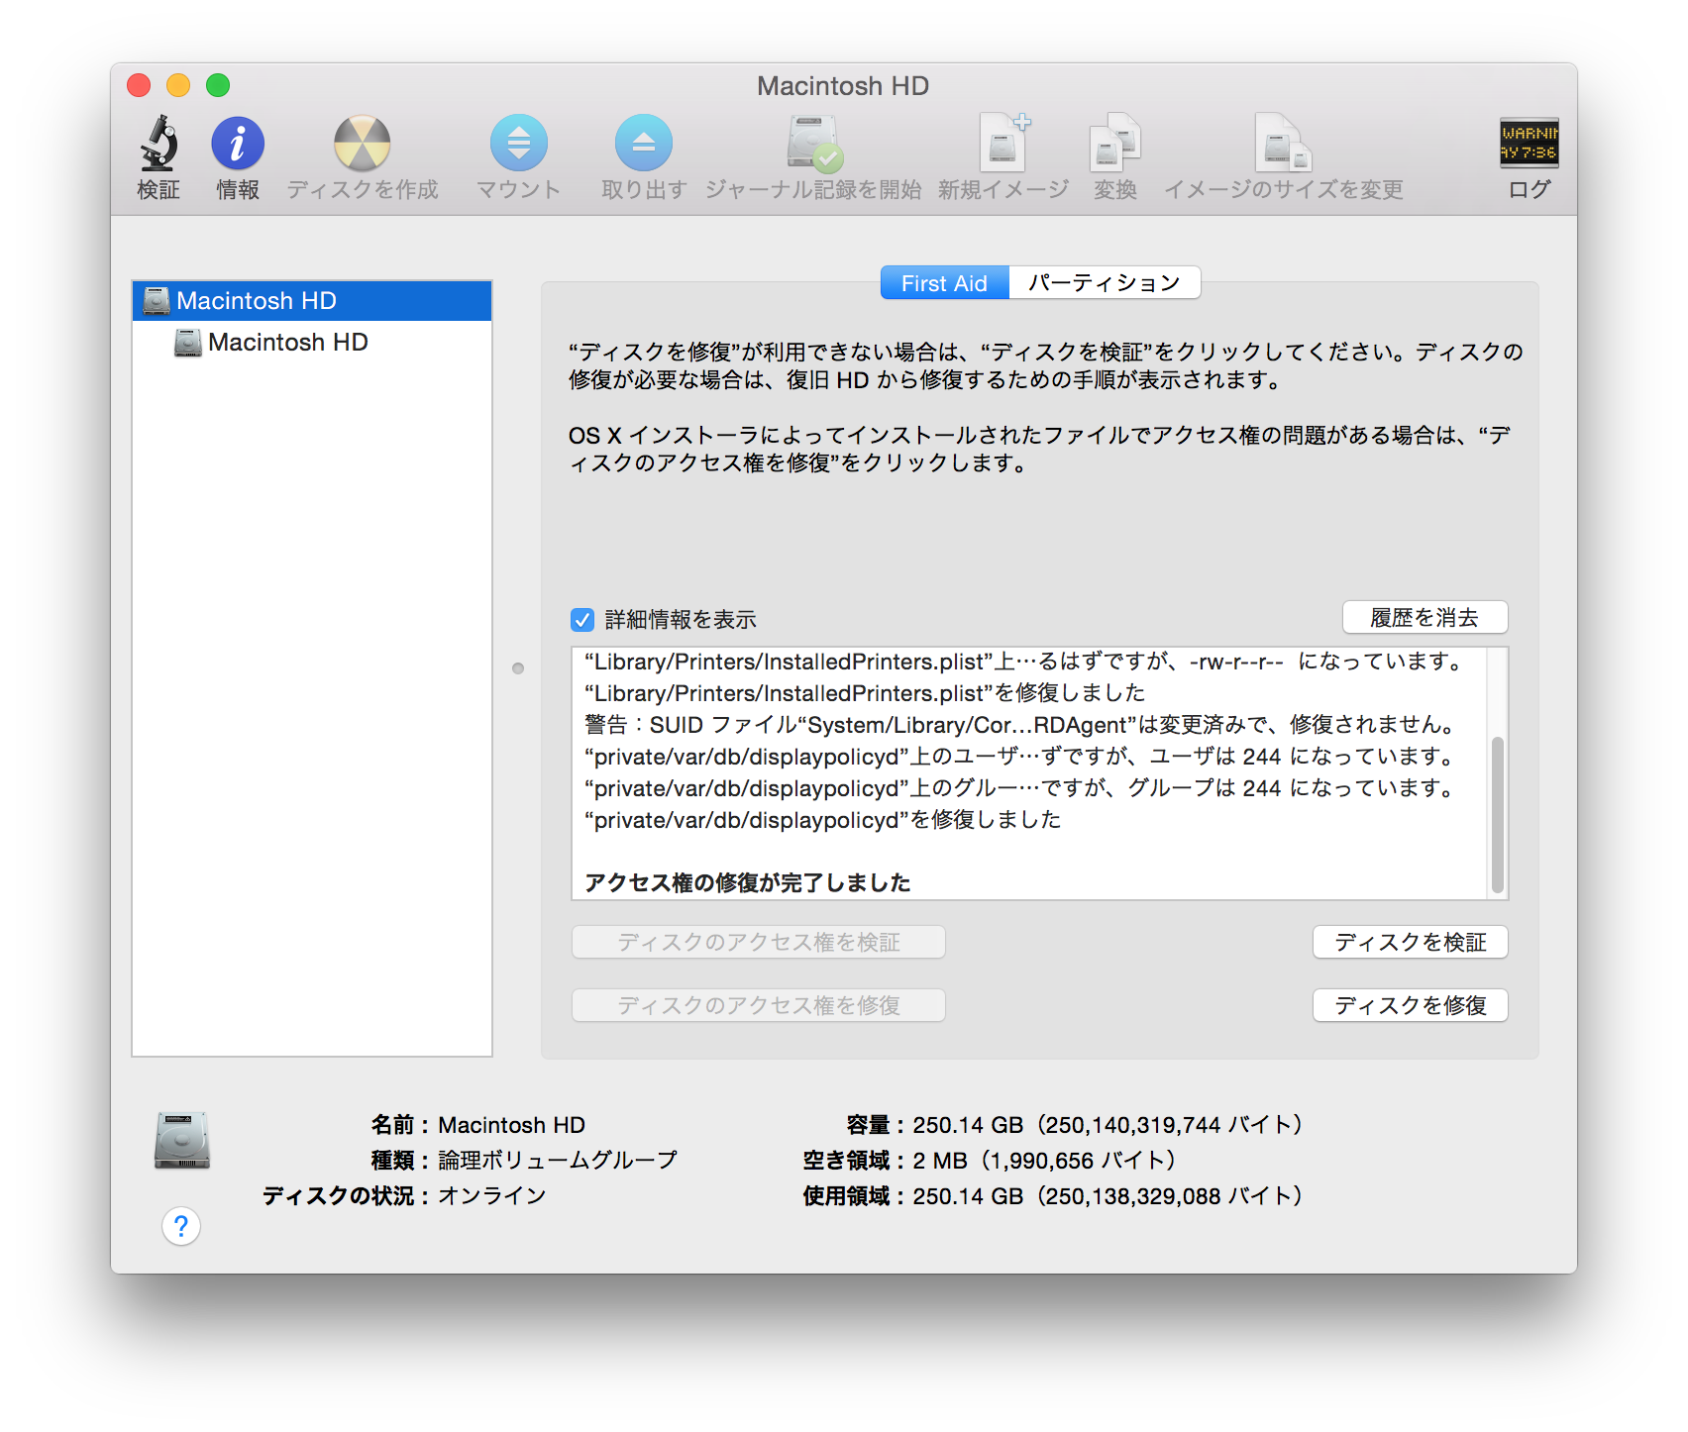Click the 新規イメージ toolbar icon
The image size is (1688, 1432).
coord(1003,144)
